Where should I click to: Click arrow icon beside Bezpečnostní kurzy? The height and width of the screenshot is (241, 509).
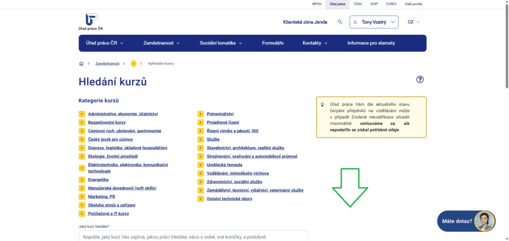click(82, 122)
